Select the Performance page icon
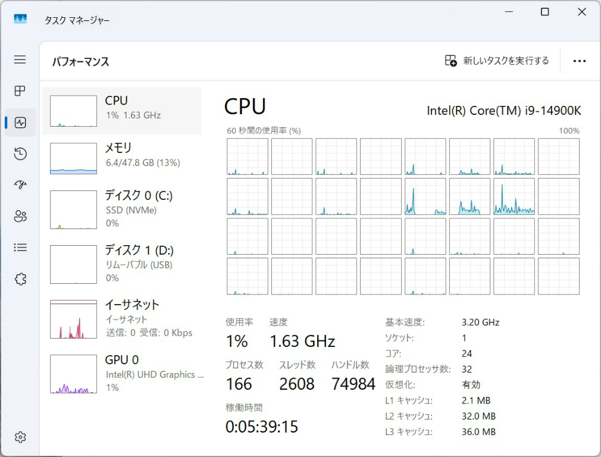The width and height of the screenshot is (601, 457). point(20,123)
